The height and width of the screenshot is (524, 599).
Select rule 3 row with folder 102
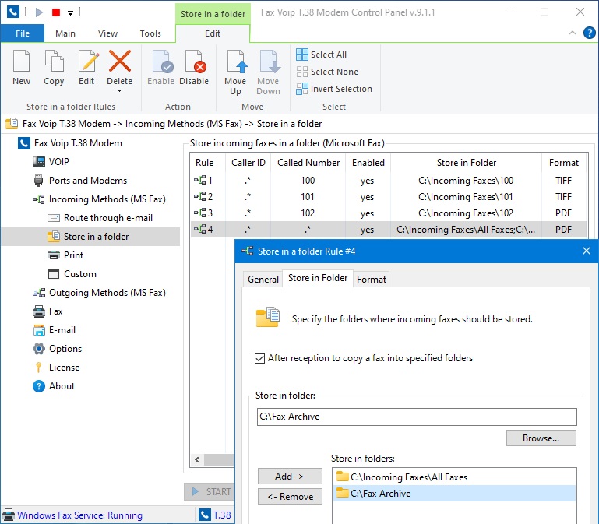pos(389,213)
